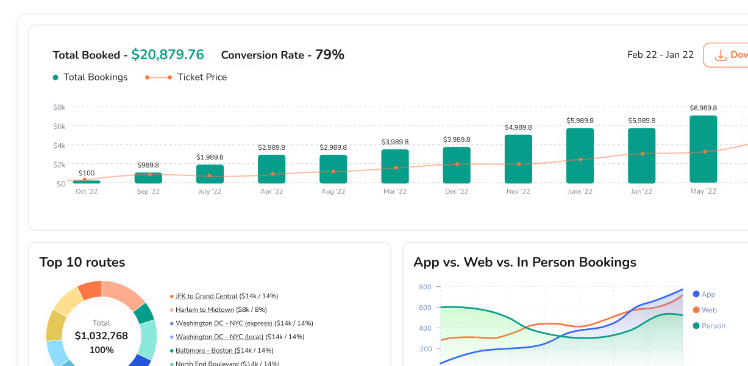Image resolution: width=748 pixels, height=366 pixels.
Task: Click the $3,989.8 label above Dec '22
Action: click(457, 139)
